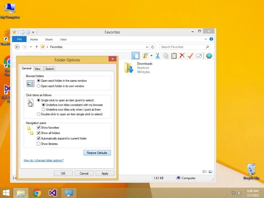
Task: Open the Recycle Bin desktop icon
Action: (251, 171)
